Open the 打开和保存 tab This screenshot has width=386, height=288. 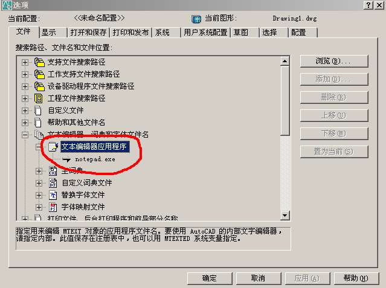click(88, 32)
